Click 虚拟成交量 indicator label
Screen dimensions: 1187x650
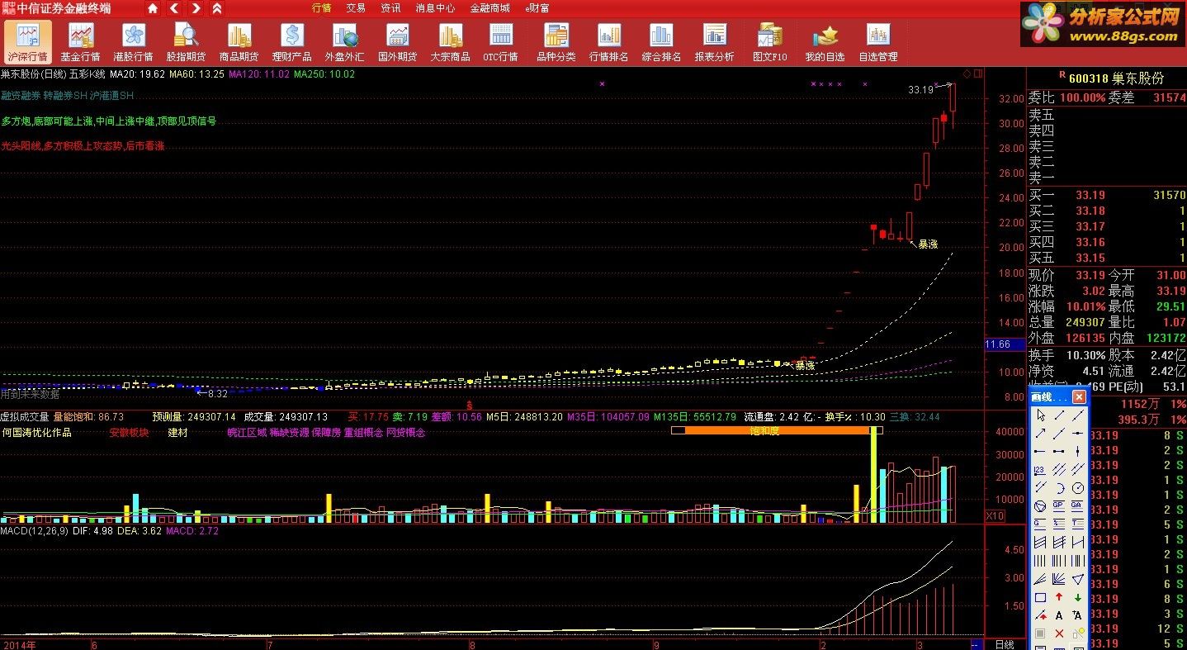[25, 417]
